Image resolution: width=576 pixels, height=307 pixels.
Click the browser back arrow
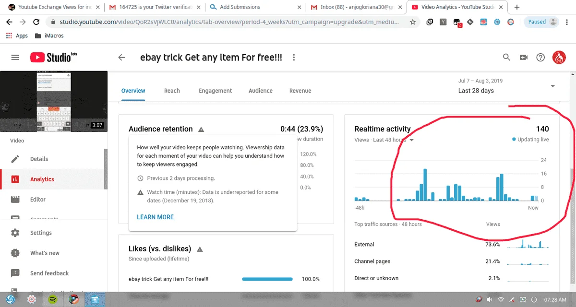click(10, 22)
